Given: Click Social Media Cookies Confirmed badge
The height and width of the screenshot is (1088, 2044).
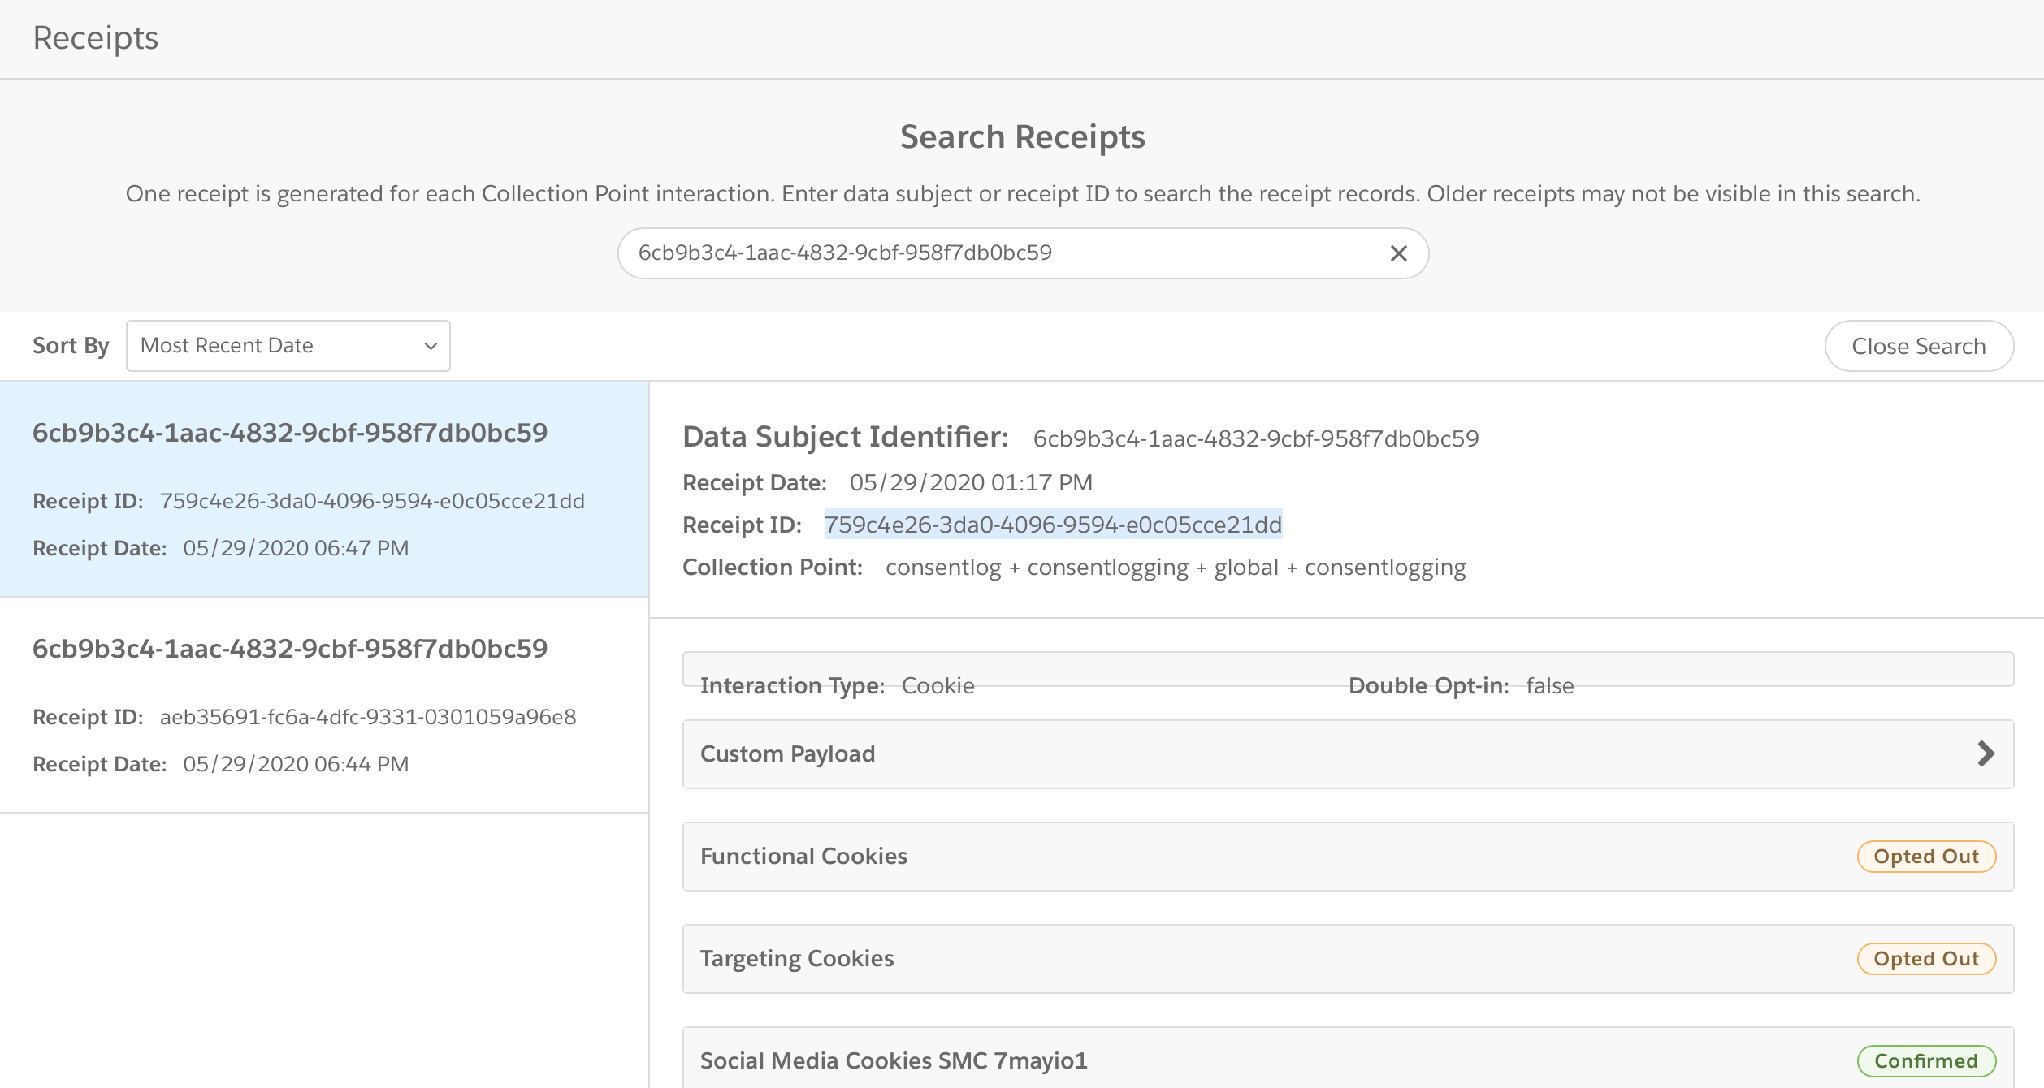Looking at the screenshot, I should point(1925,1061).
